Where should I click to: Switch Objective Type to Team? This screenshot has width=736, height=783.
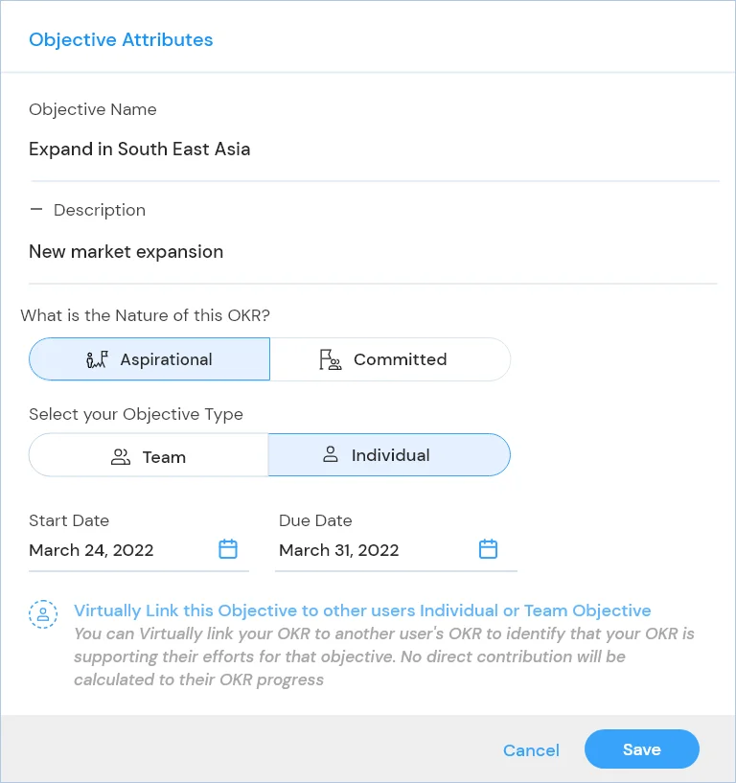149,456
